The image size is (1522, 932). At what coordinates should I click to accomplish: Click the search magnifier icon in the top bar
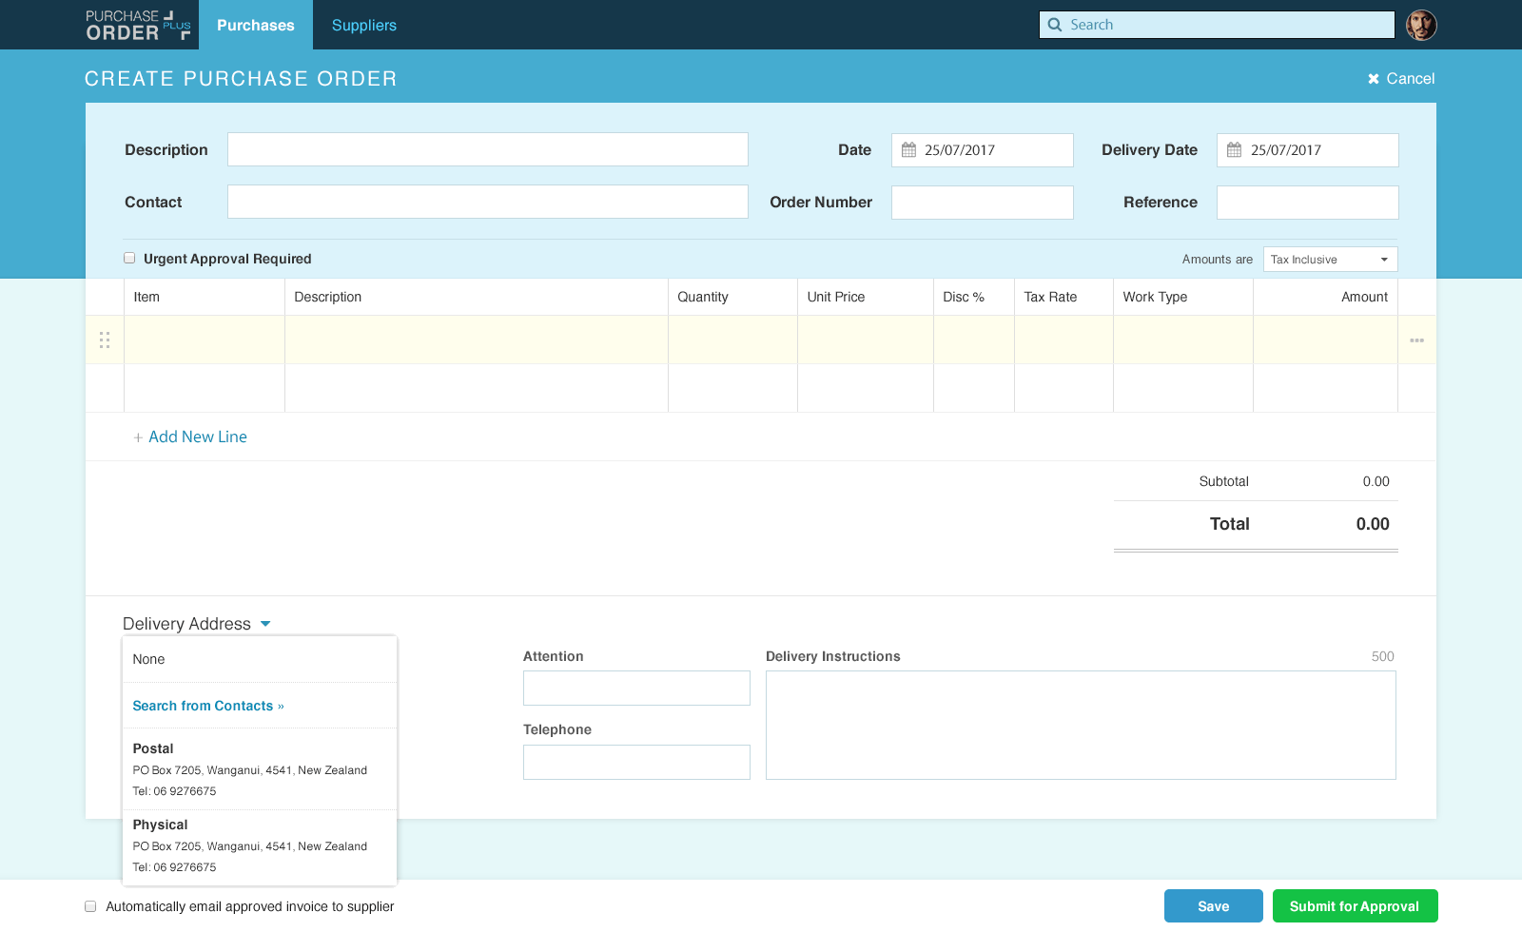click(1054, 25)
